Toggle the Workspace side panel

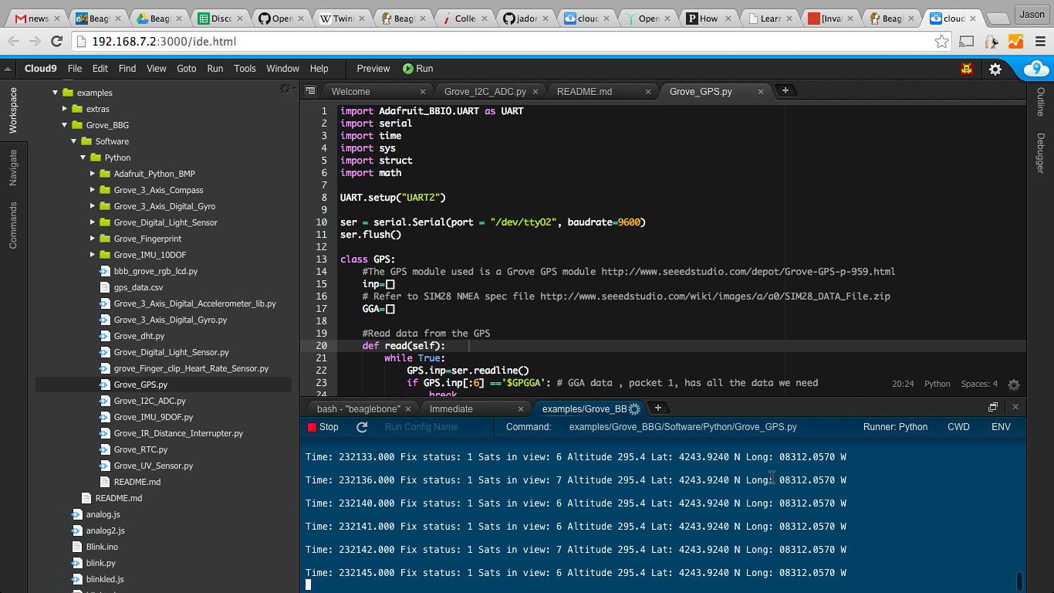point(13,110)
